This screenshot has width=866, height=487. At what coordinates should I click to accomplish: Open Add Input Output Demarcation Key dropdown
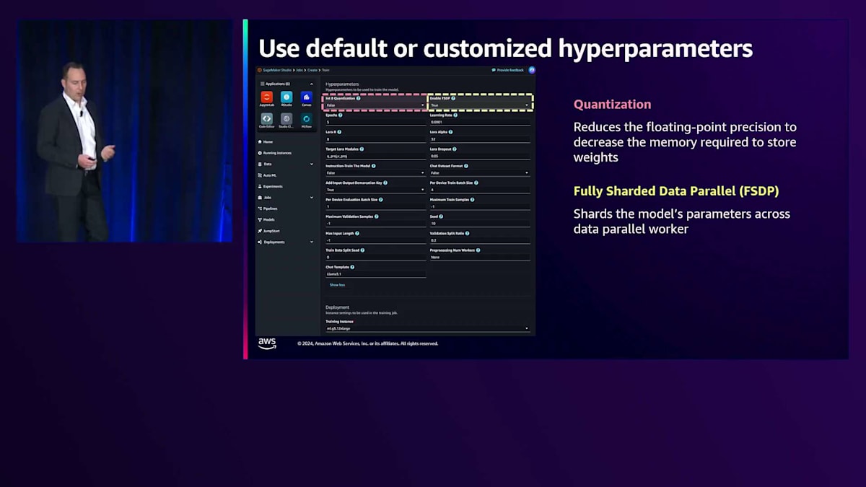point(375,190)
